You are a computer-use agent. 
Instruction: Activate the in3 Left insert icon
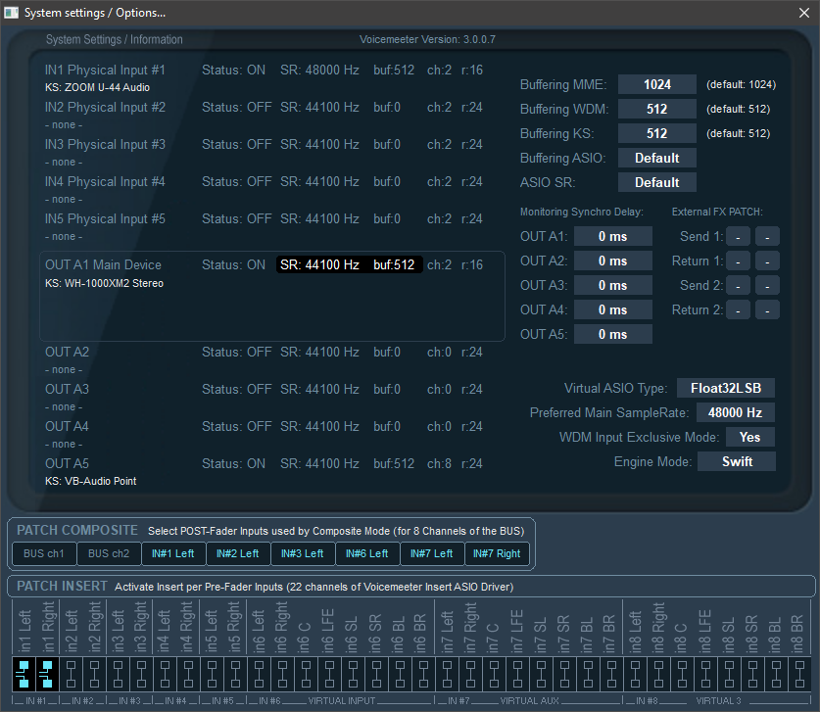click(x=118, y=673)
